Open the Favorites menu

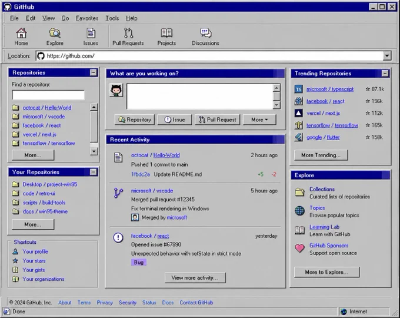click(87, 18)
